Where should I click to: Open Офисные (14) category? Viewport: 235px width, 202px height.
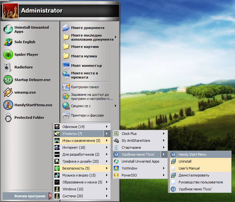click(x=82, y=127)
